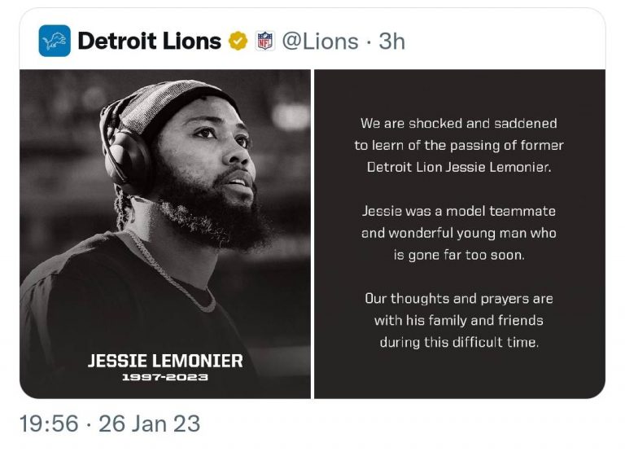This screenshot has width=625, height=456.
Task: Click the 19:56 post time
Action: pyautogui.click(x=48, y=423)
